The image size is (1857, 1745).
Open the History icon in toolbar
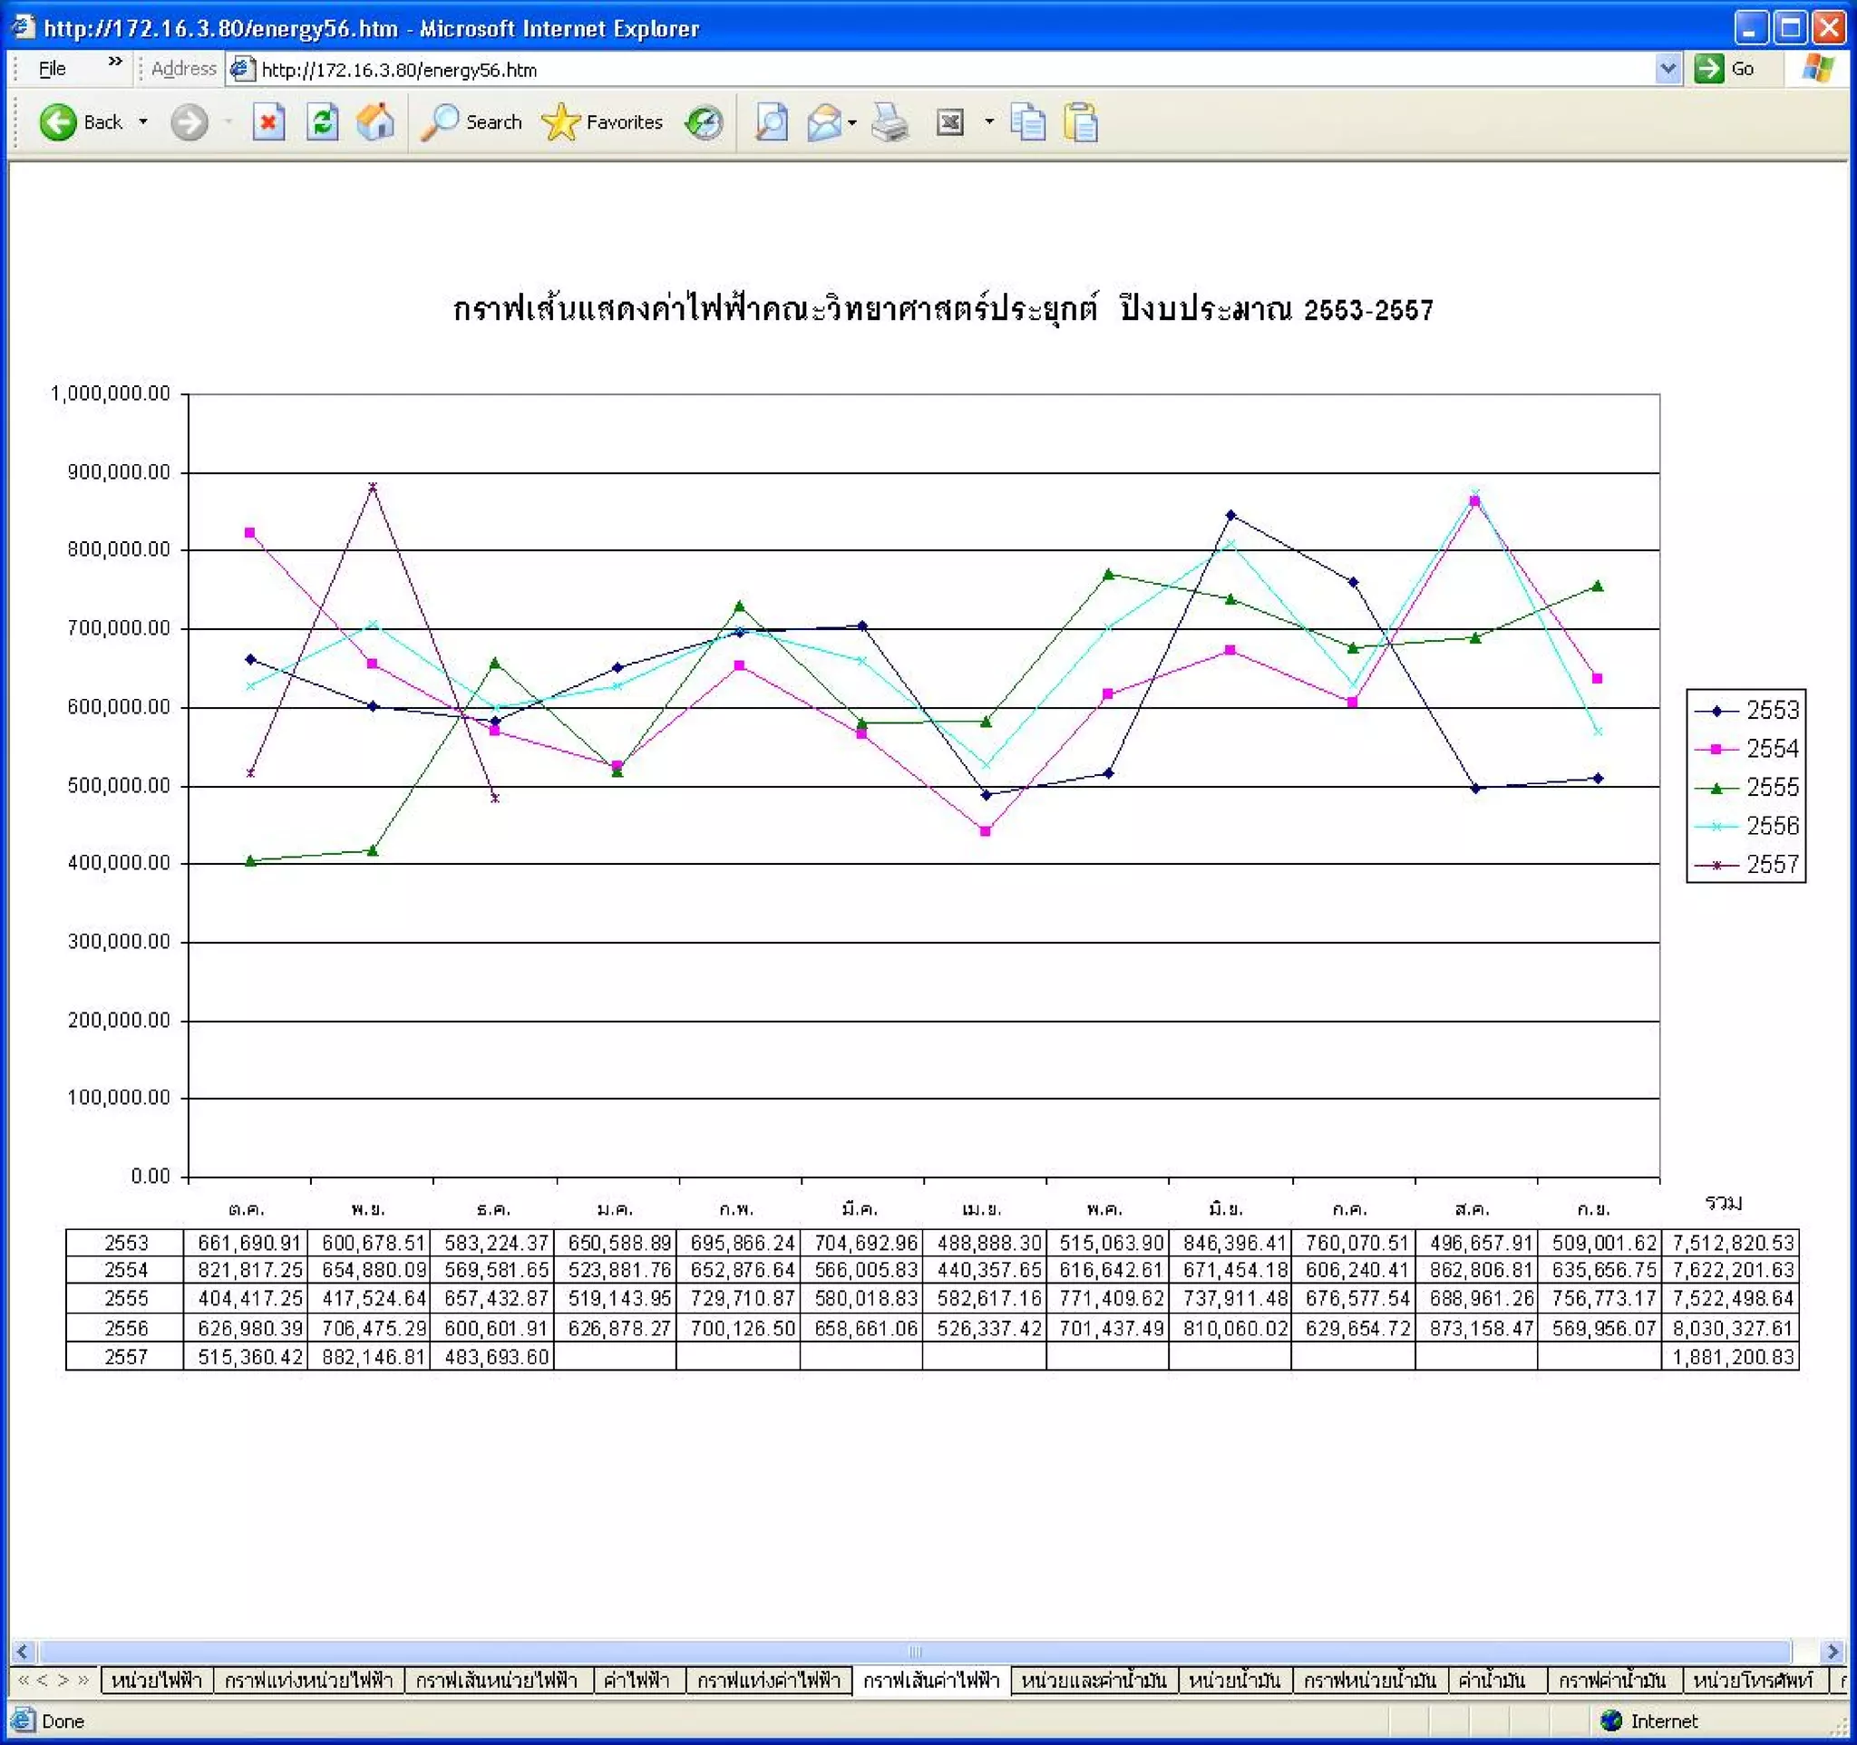point(704,122)
